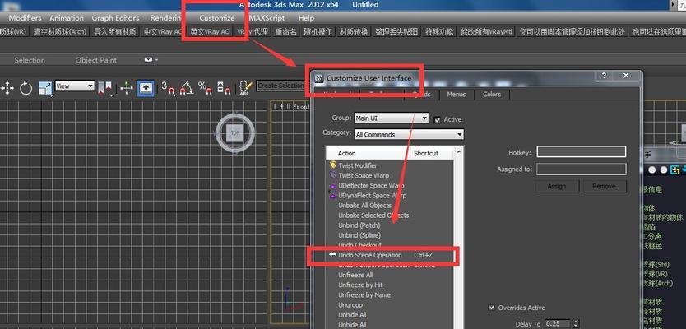Toggle Select and Manipulate tool

(127, 88)
